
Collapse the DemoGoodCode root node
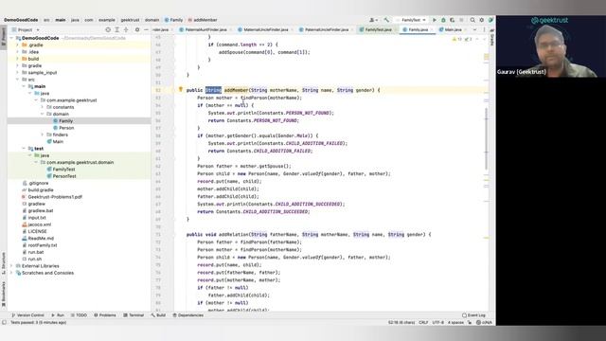[x=11, y=38]
